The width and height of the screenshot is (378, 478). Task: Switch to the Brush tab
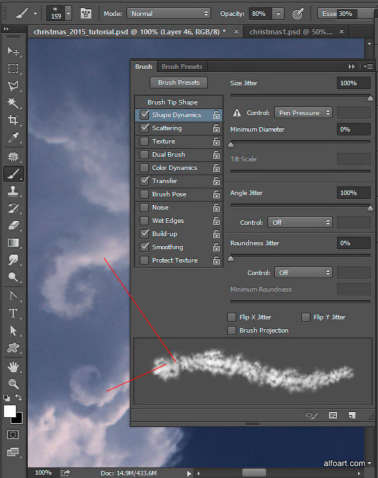144,67
